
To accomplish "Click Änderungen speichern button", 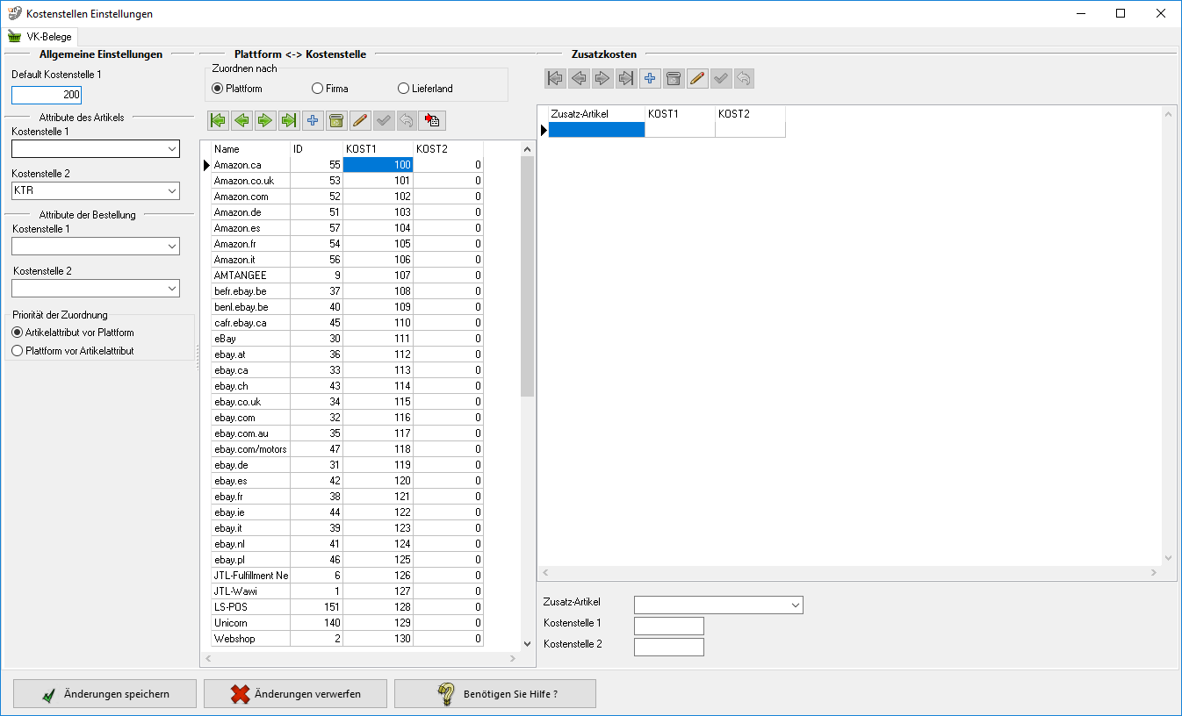I will [105, 693].
